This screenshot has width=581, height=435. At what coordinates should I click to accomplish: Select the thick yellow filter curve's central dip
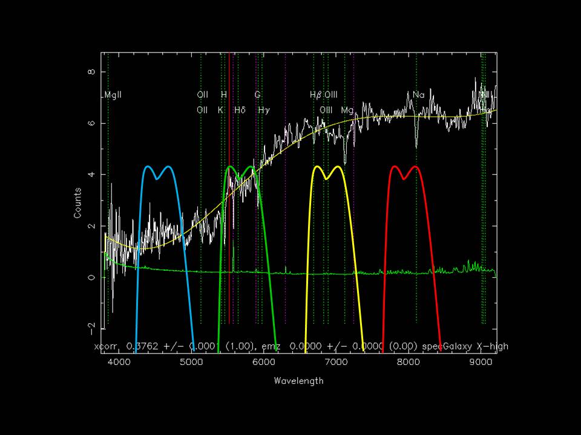pyautogui.click(x=326, y=179)
